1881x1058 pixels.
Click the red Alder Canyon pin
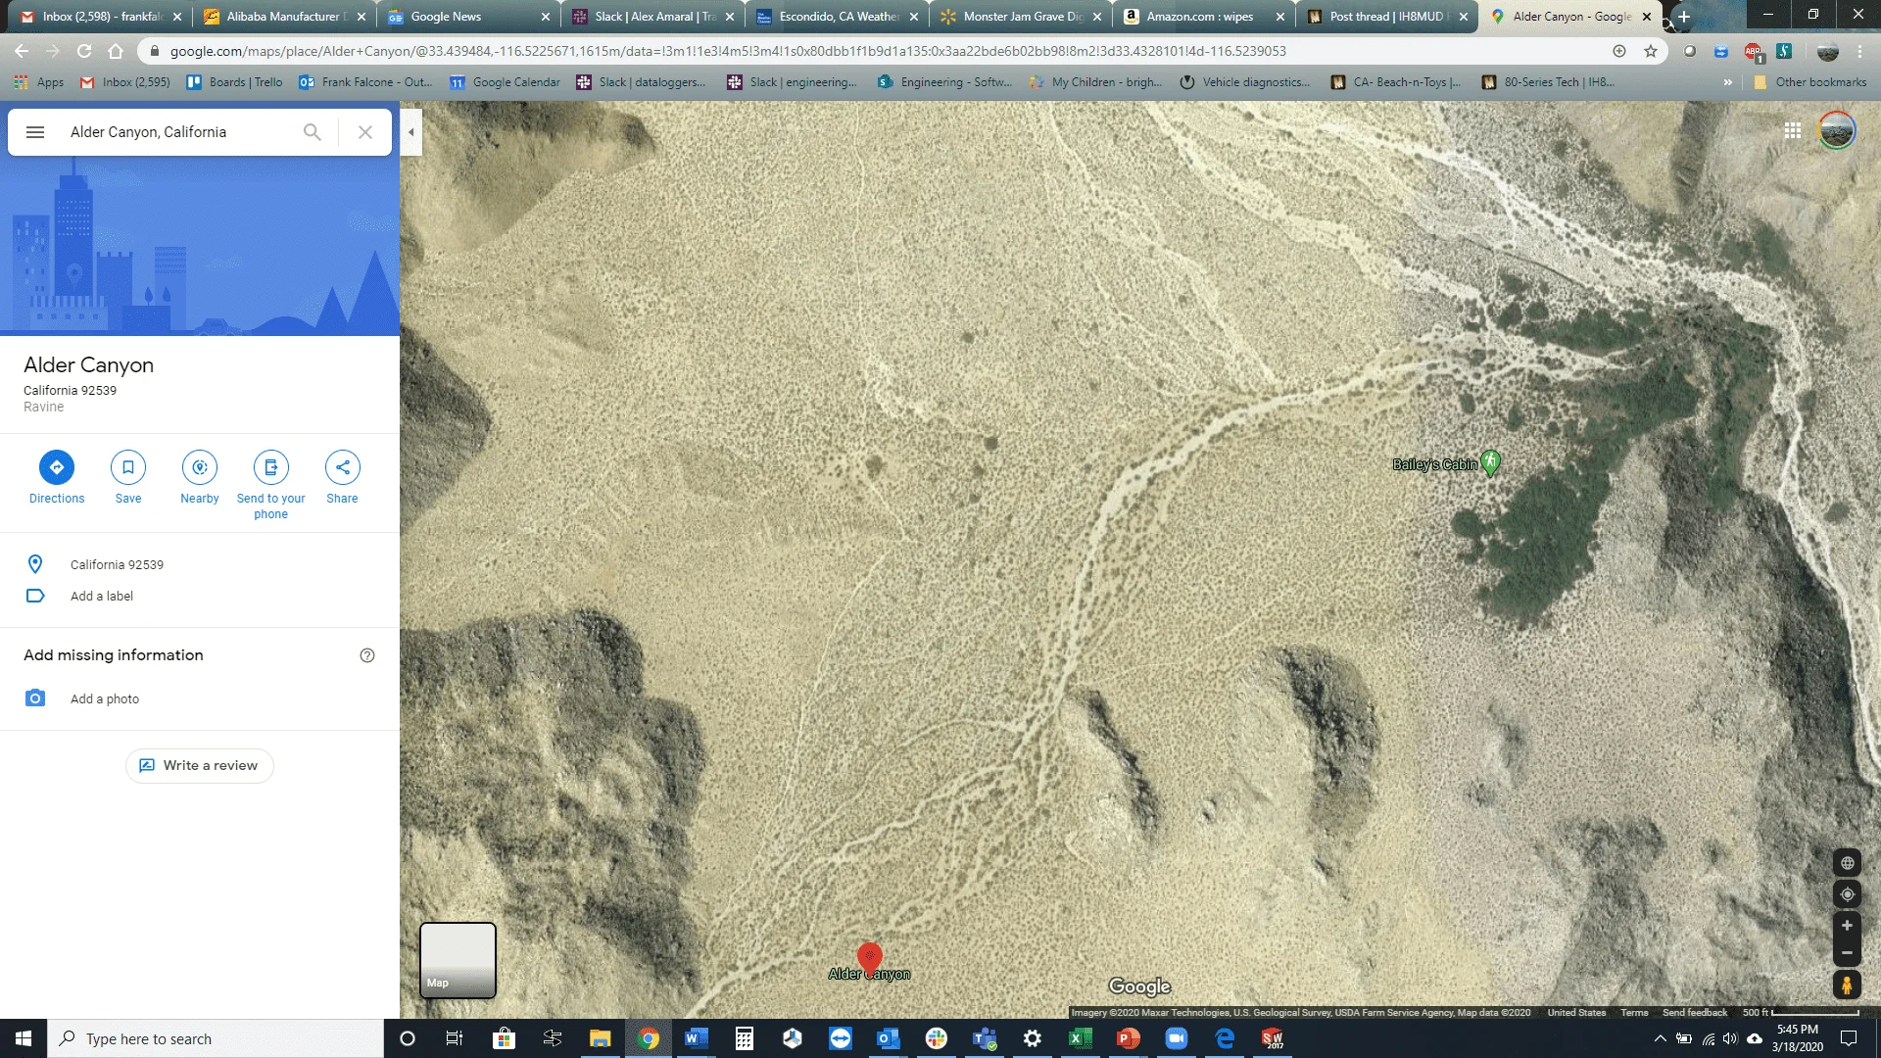tap(869, 957)
